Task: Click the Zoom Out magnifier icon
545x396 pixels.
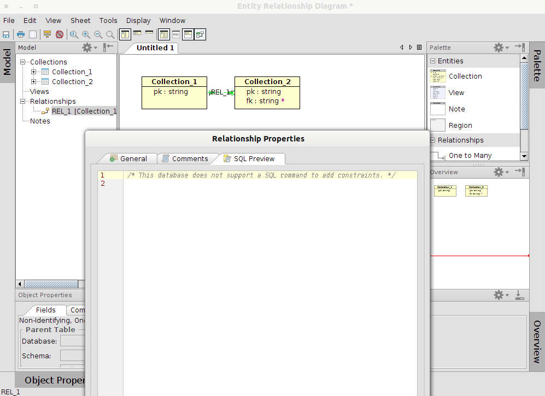Action: point(98,34)
